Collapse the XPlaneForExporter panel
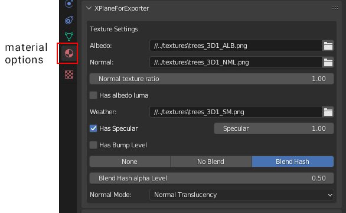This screenshot has width=346, height=213. [x=89, y=8]
